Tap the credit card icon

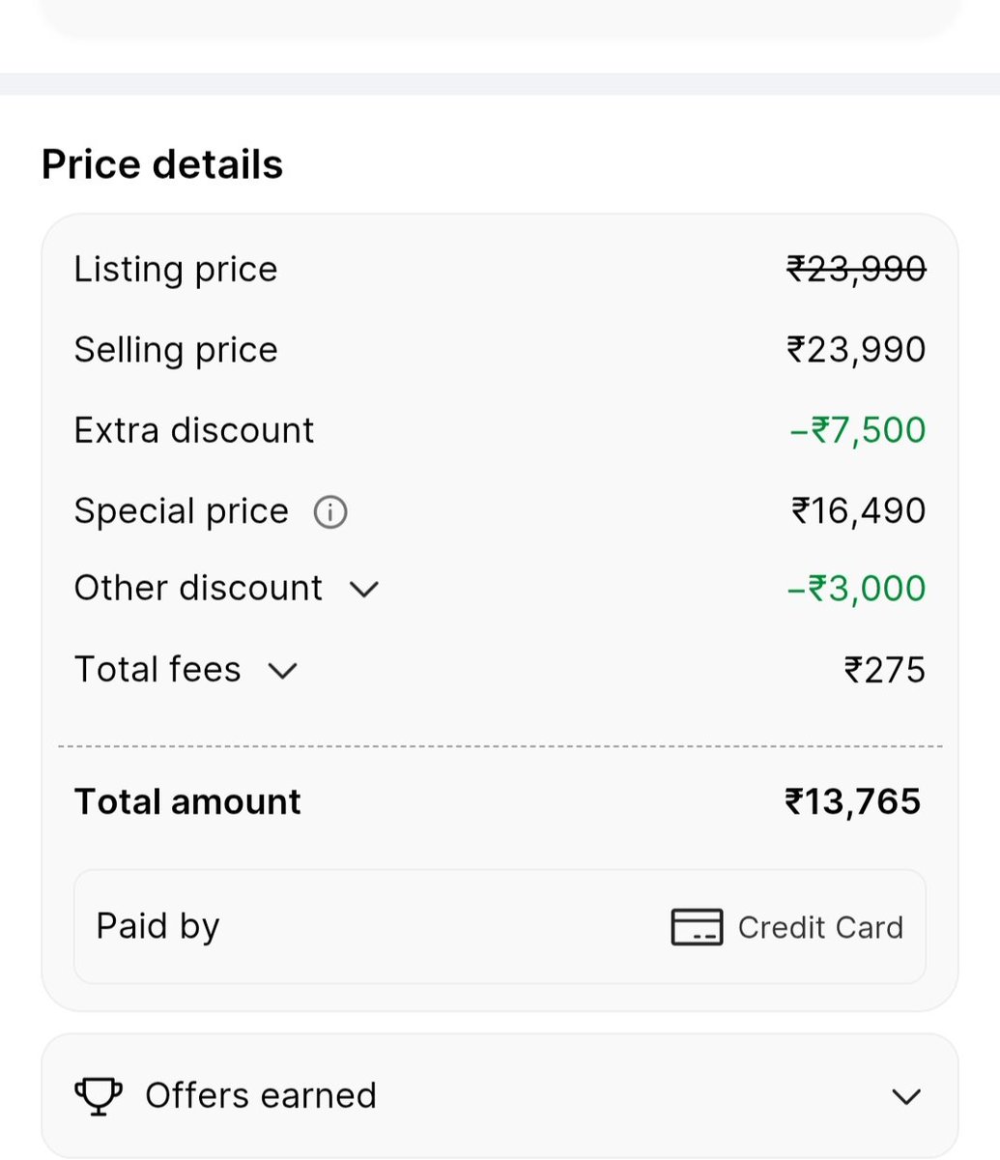click(697, 927)
